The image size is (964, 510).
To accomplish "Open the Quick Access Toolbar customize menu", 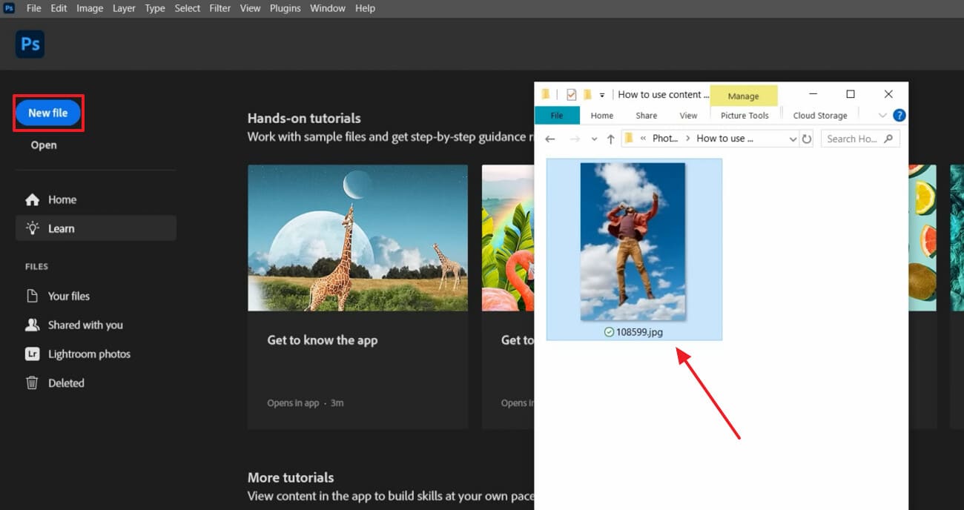I will (x=603, y=94).
